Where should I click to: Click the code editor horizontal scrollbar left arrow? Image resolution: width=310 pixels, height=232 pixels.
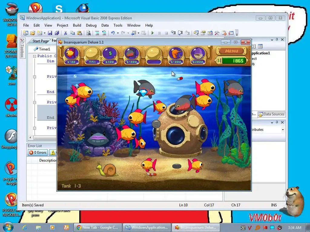tap(30, 137)
